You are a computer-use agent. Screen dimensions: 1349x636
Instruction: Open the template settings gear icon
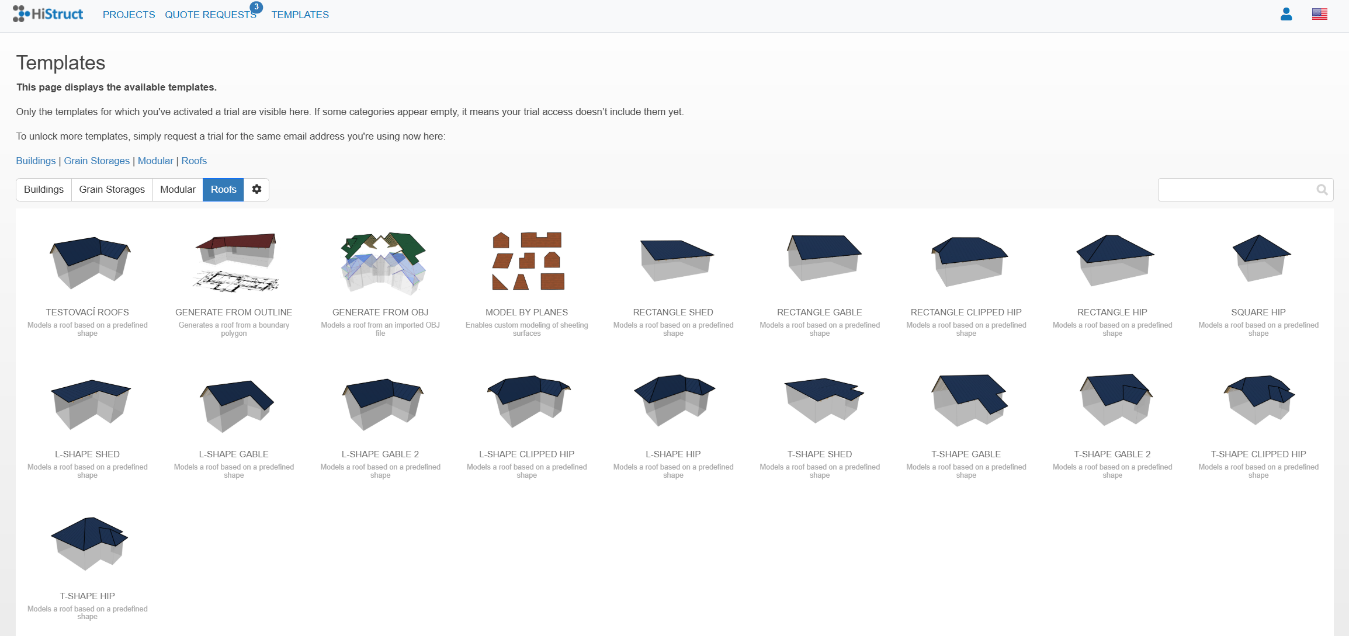[256, 189]
